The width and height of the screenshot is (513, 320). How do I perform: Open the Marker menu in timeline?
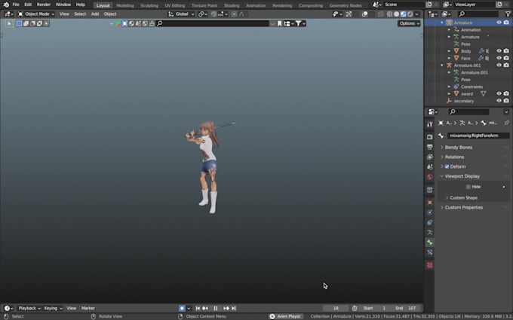pyautogui.click(x=88, y=308)
